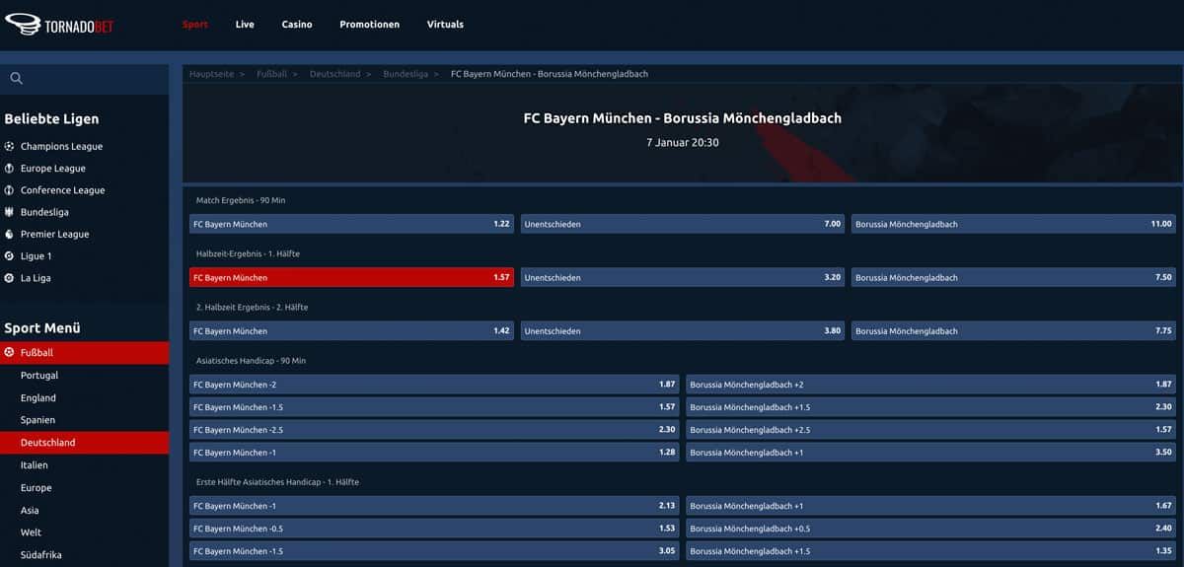Click the Conference League icon
This screenshot has height=567, width=1184.
pyautogui.click(x=10, y=190)
